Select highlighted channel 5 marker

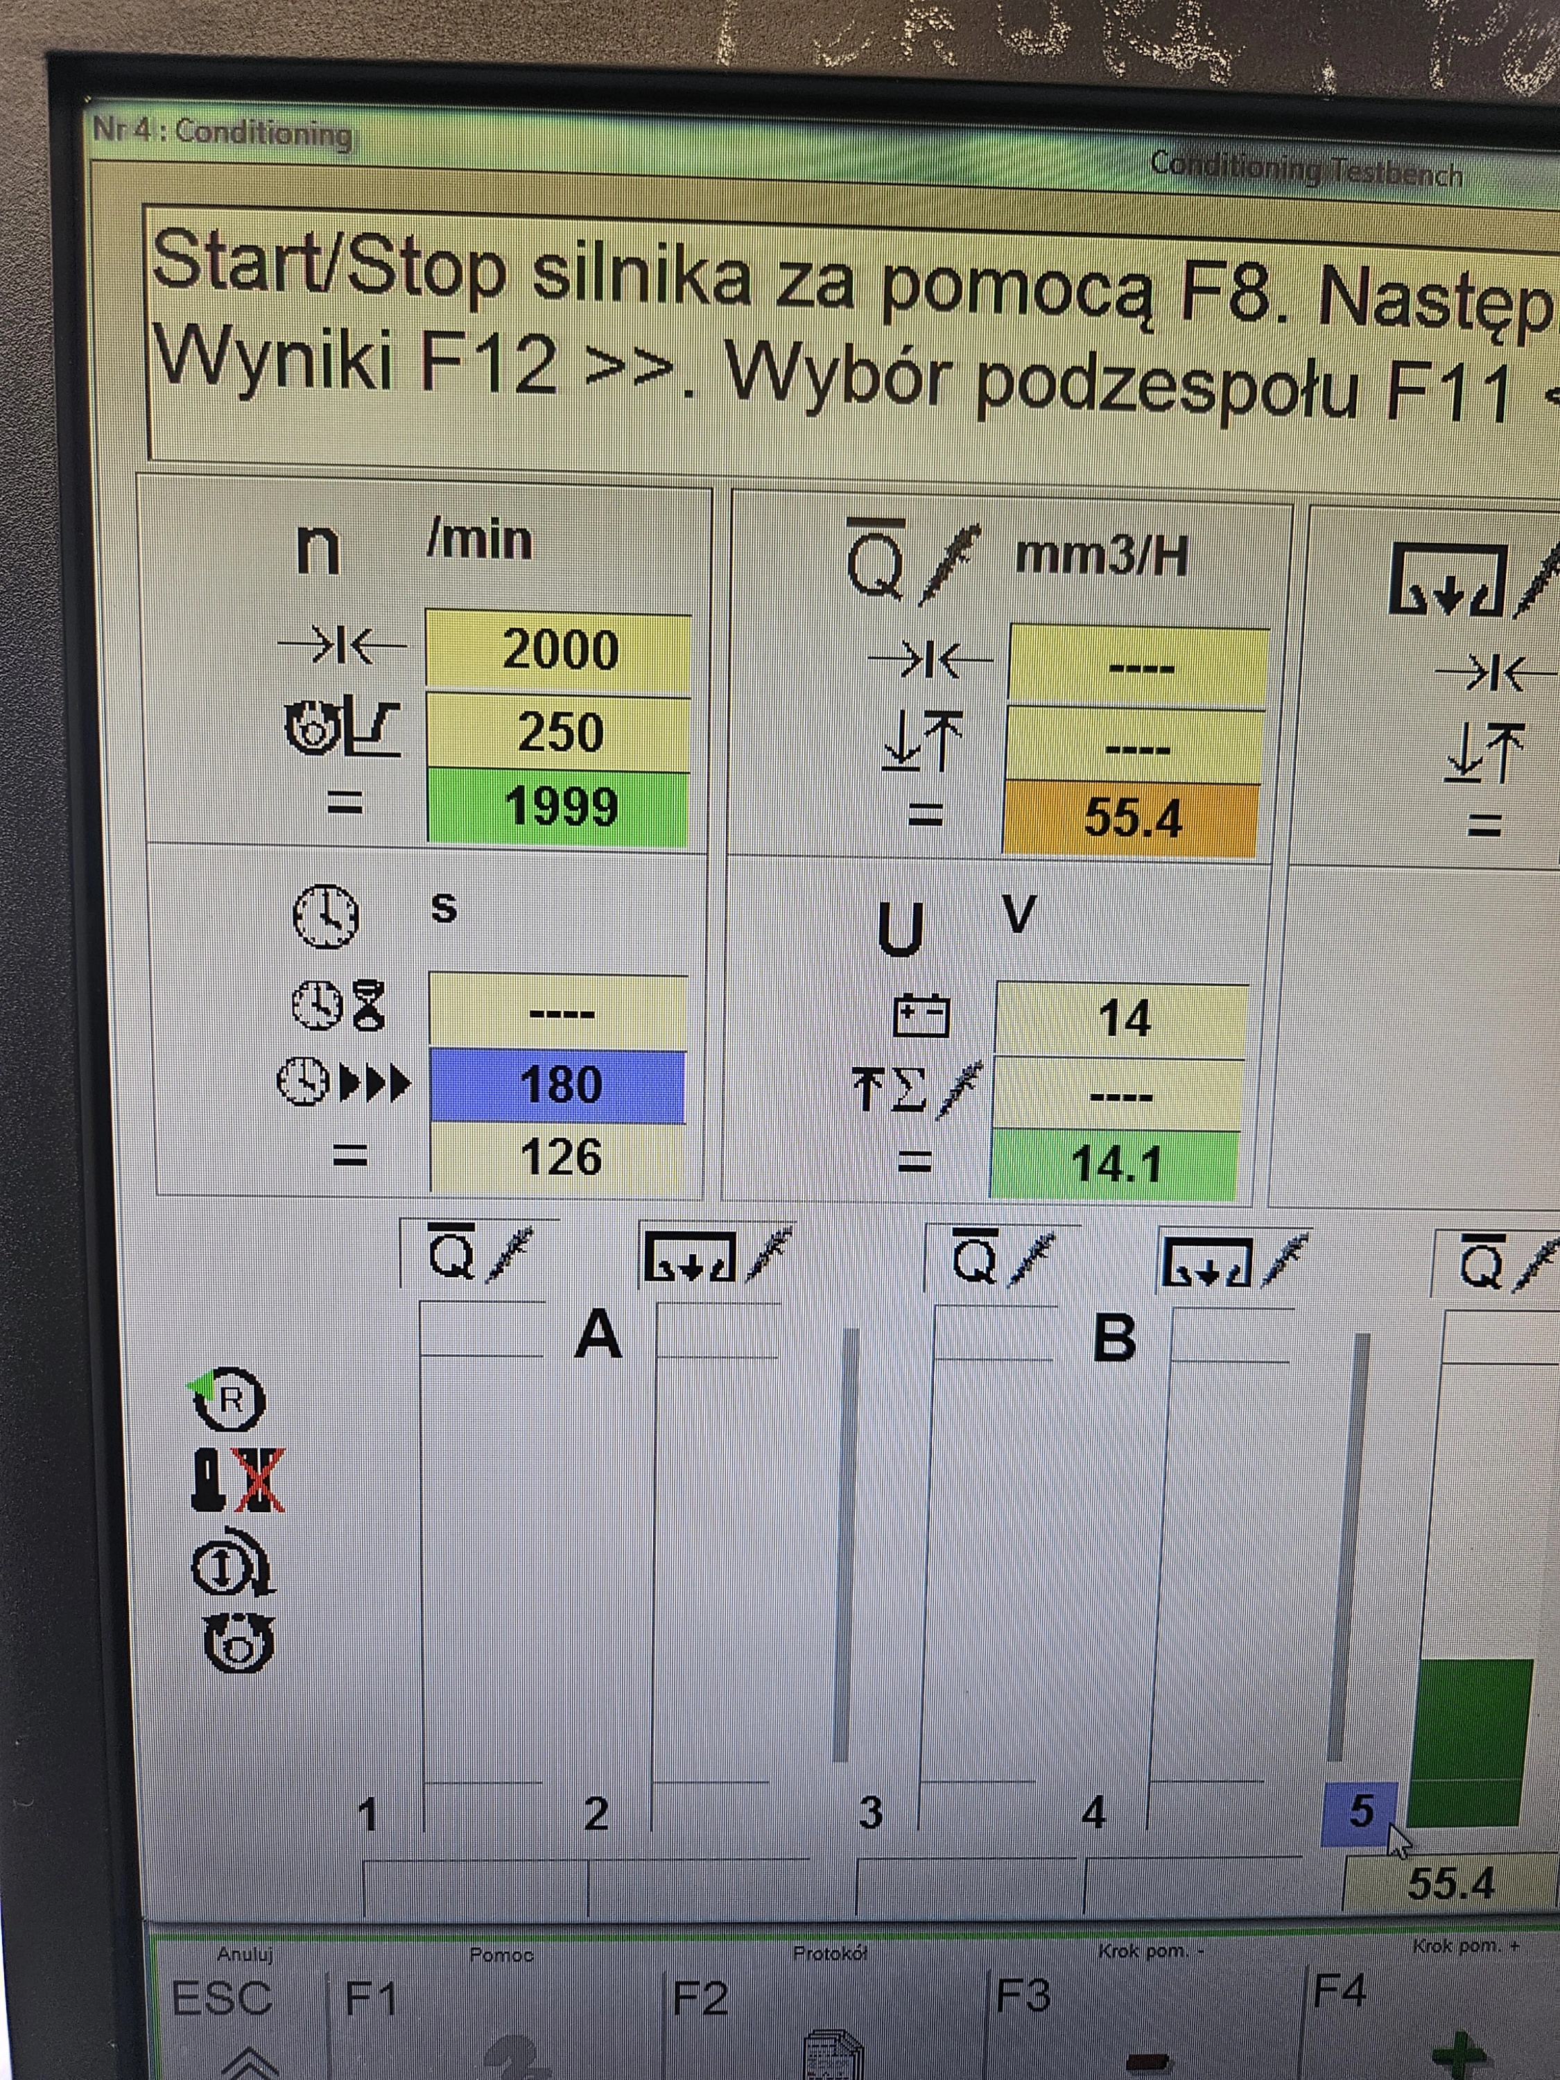point(1360,1812)
